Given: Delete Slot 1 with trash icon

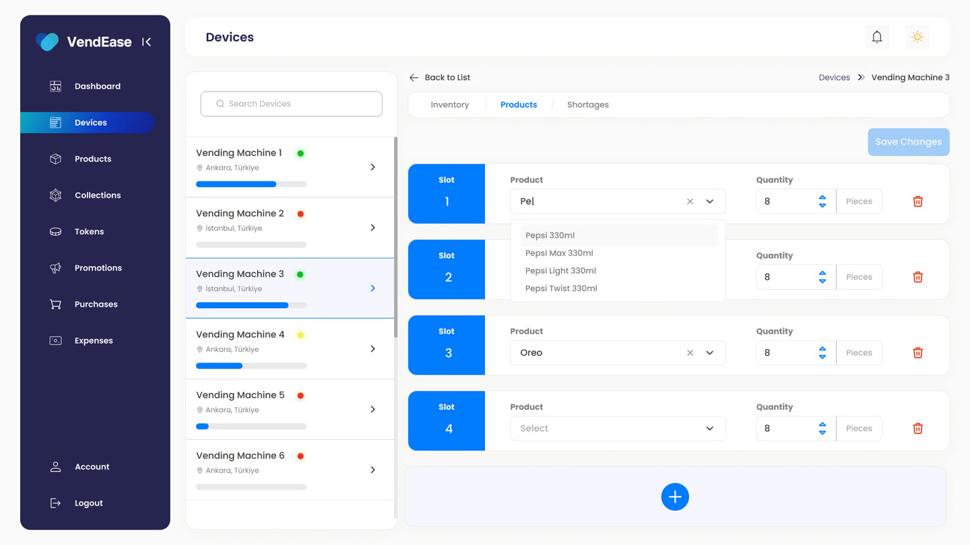Looking at the screenshot, I should [917, 201].
